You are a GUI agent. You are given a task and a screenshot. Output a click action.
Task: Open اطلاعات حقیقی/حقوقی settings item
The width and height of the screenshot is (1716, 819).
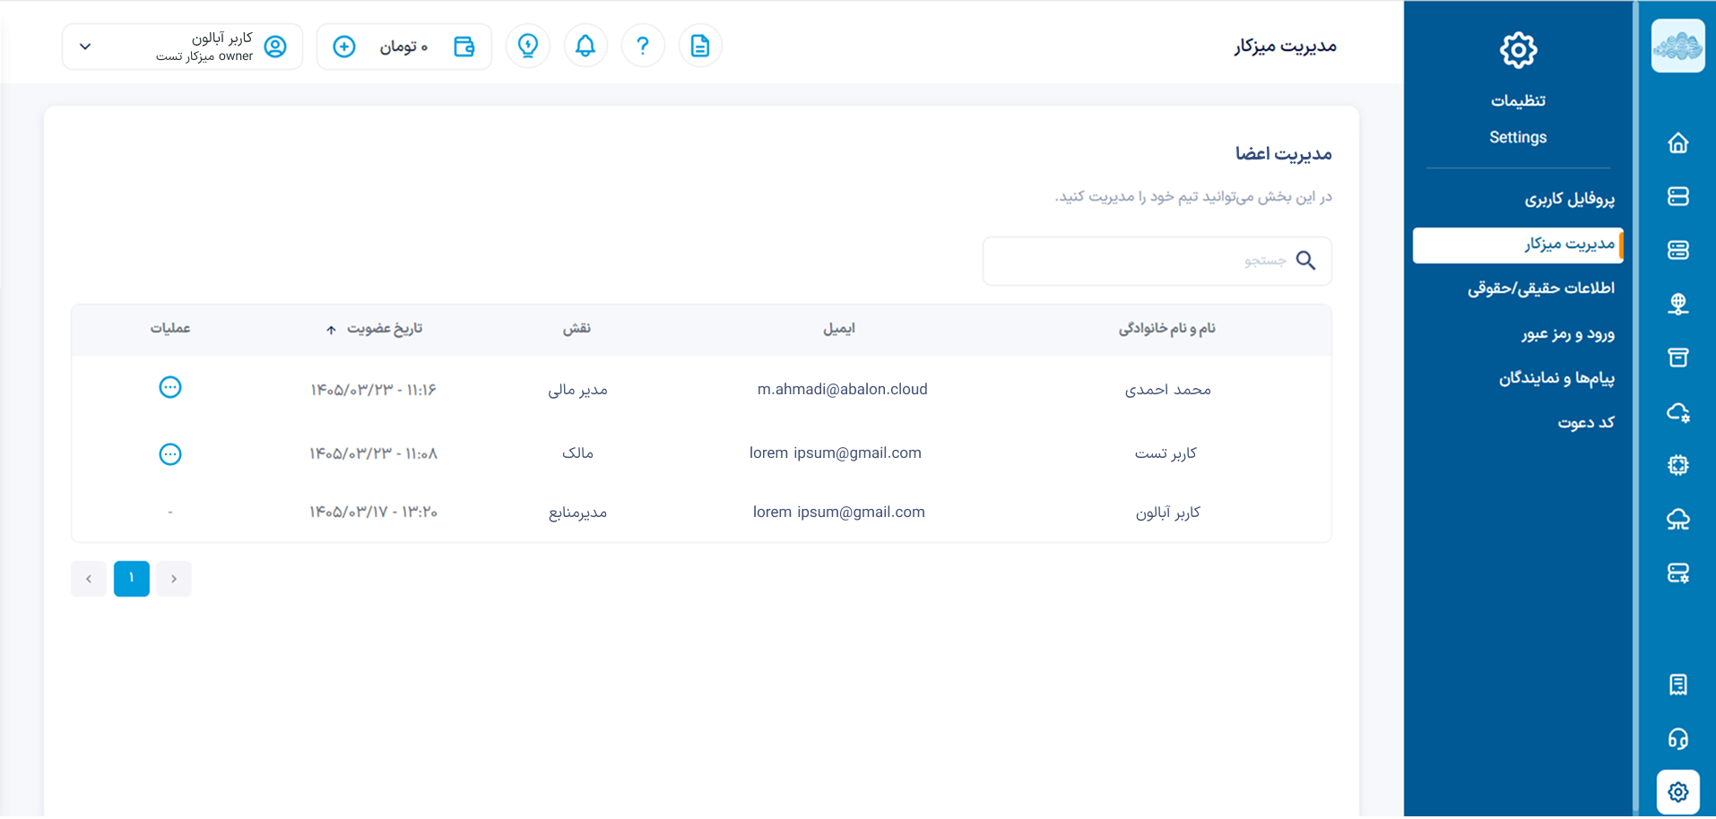[x=1541, y=289]
